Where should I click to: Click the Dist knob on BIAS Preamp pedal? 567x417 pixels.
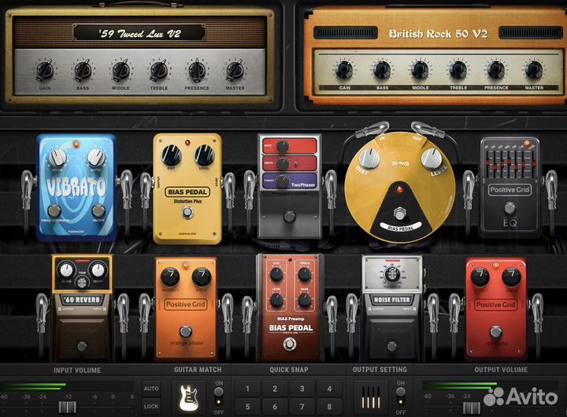pos(276,274)
